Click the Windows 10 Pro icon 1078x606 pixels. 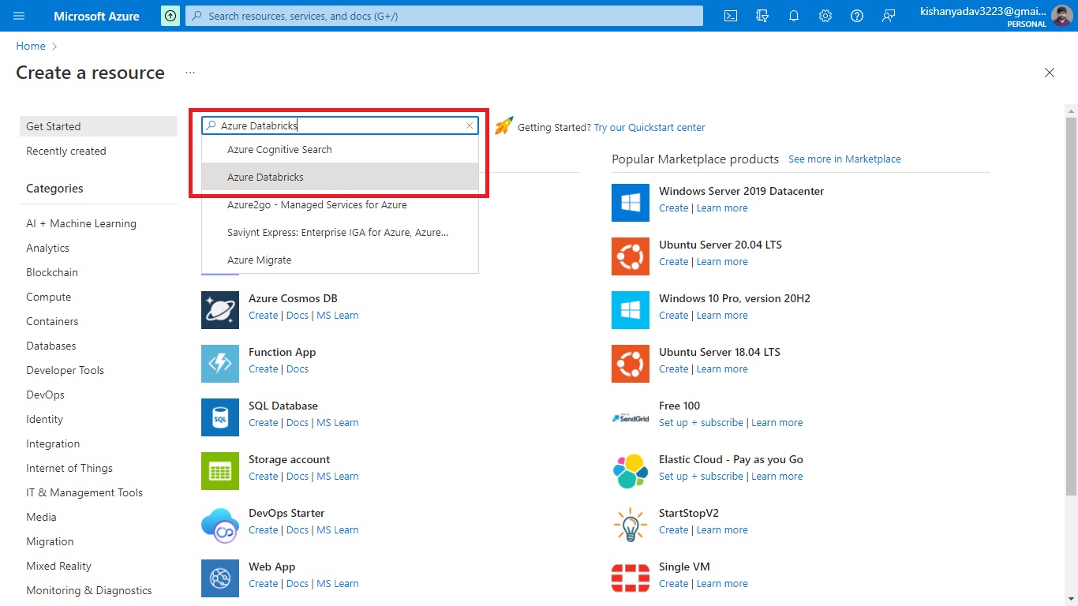point(631,309)
